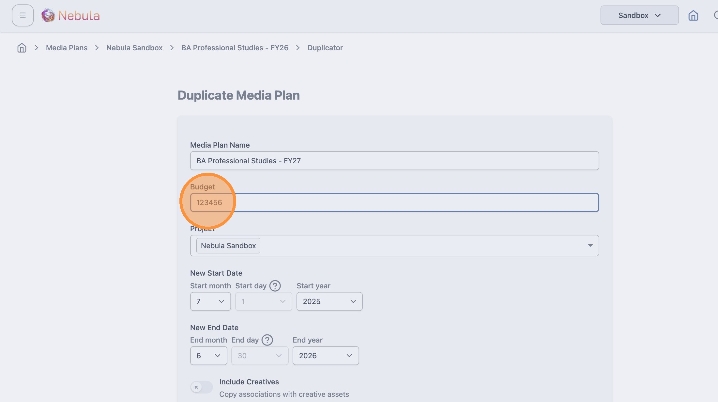Click into the Budget field
The height and width of the screenshot is (402, 718).
pos(394,202)
